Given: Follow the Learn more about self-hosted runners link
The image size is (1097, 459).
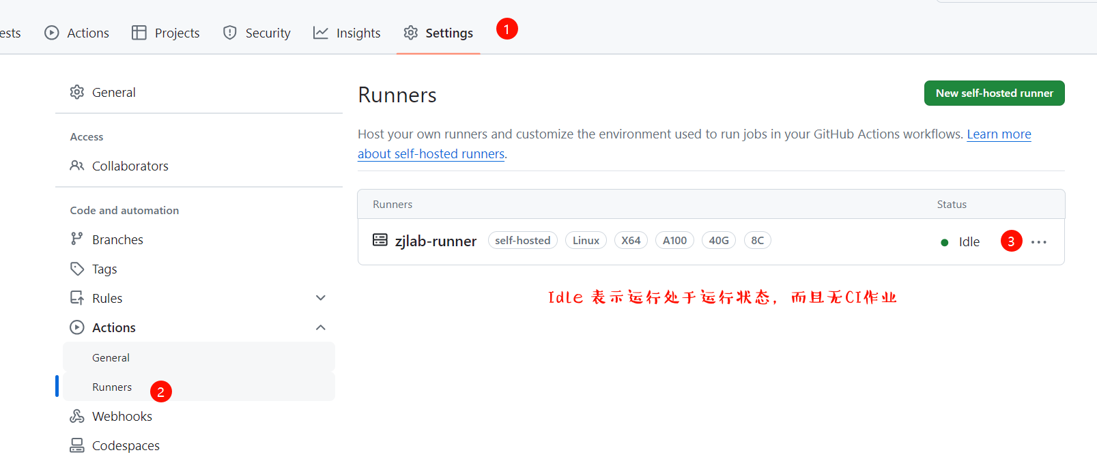Looking at the screenshot, I should pos(999,134).
